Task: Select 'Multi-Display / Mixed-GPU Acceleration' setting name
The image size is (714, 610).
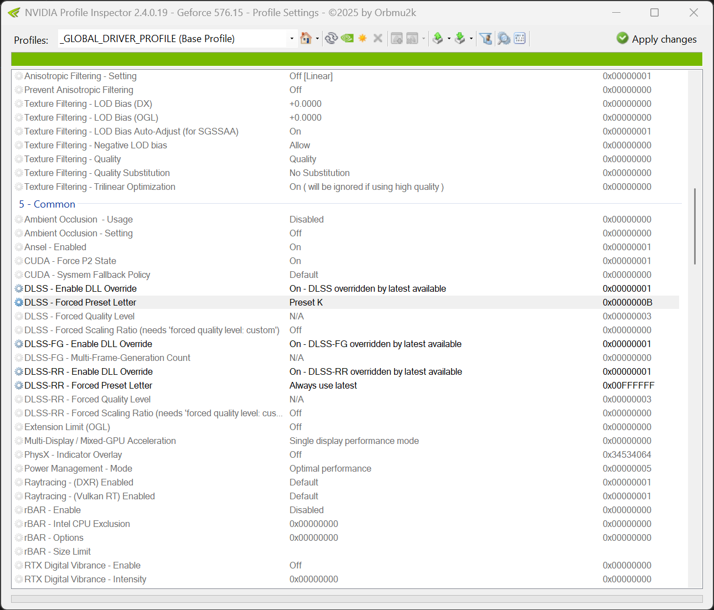Action: tap(100, 441)
